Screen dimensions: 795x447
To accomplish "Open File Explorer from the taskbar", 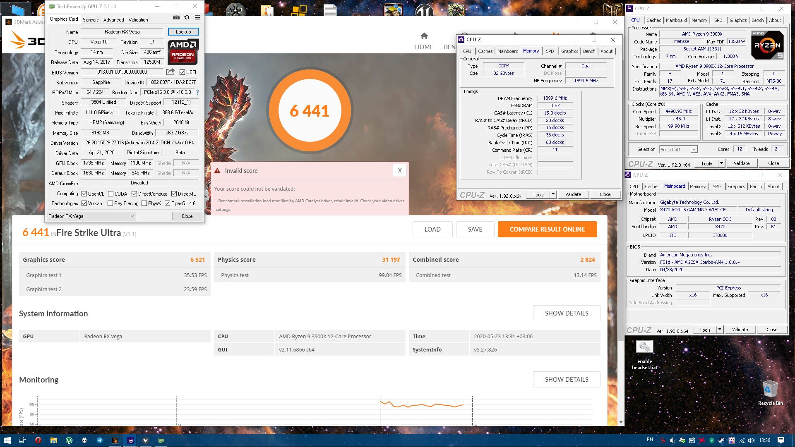I will [x=53, y=440].
